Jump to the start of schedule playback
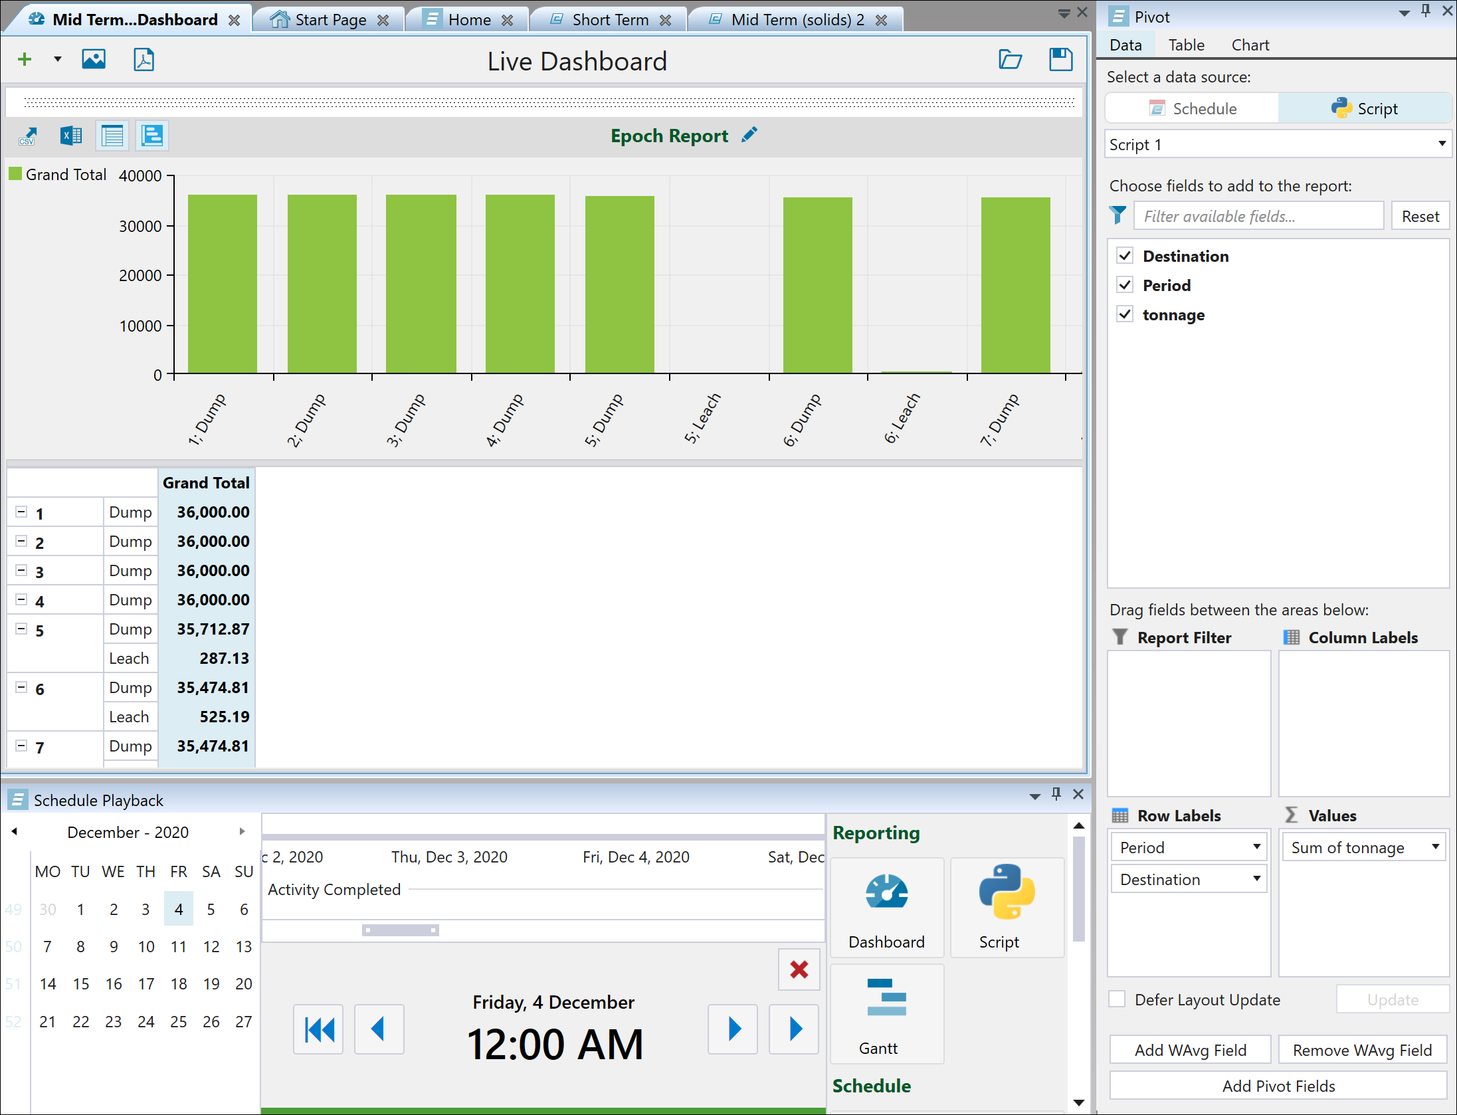 click(319, 1029)
